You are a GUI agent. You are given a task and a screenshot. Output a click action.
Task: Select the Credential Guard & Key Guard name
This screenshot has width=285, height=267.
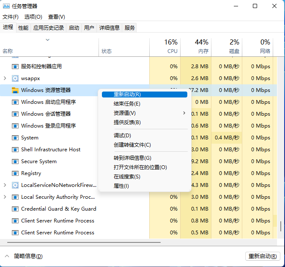[x=58, y=209]
